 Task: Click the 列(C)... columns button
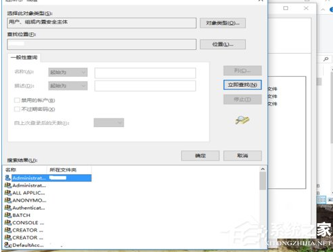tap(242, 71)
